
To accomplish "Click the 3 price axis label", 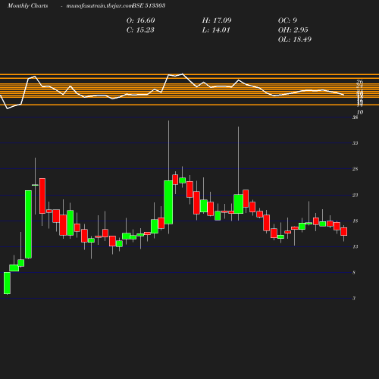I will click(x=354, y=298).
